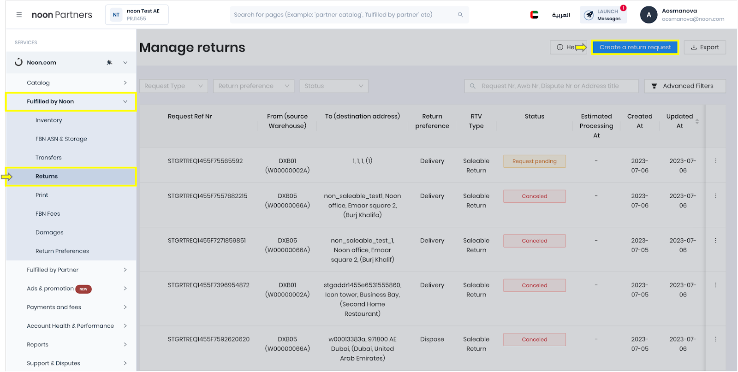
Task: Click the hamburger menu icon
Action: (19, 15)
